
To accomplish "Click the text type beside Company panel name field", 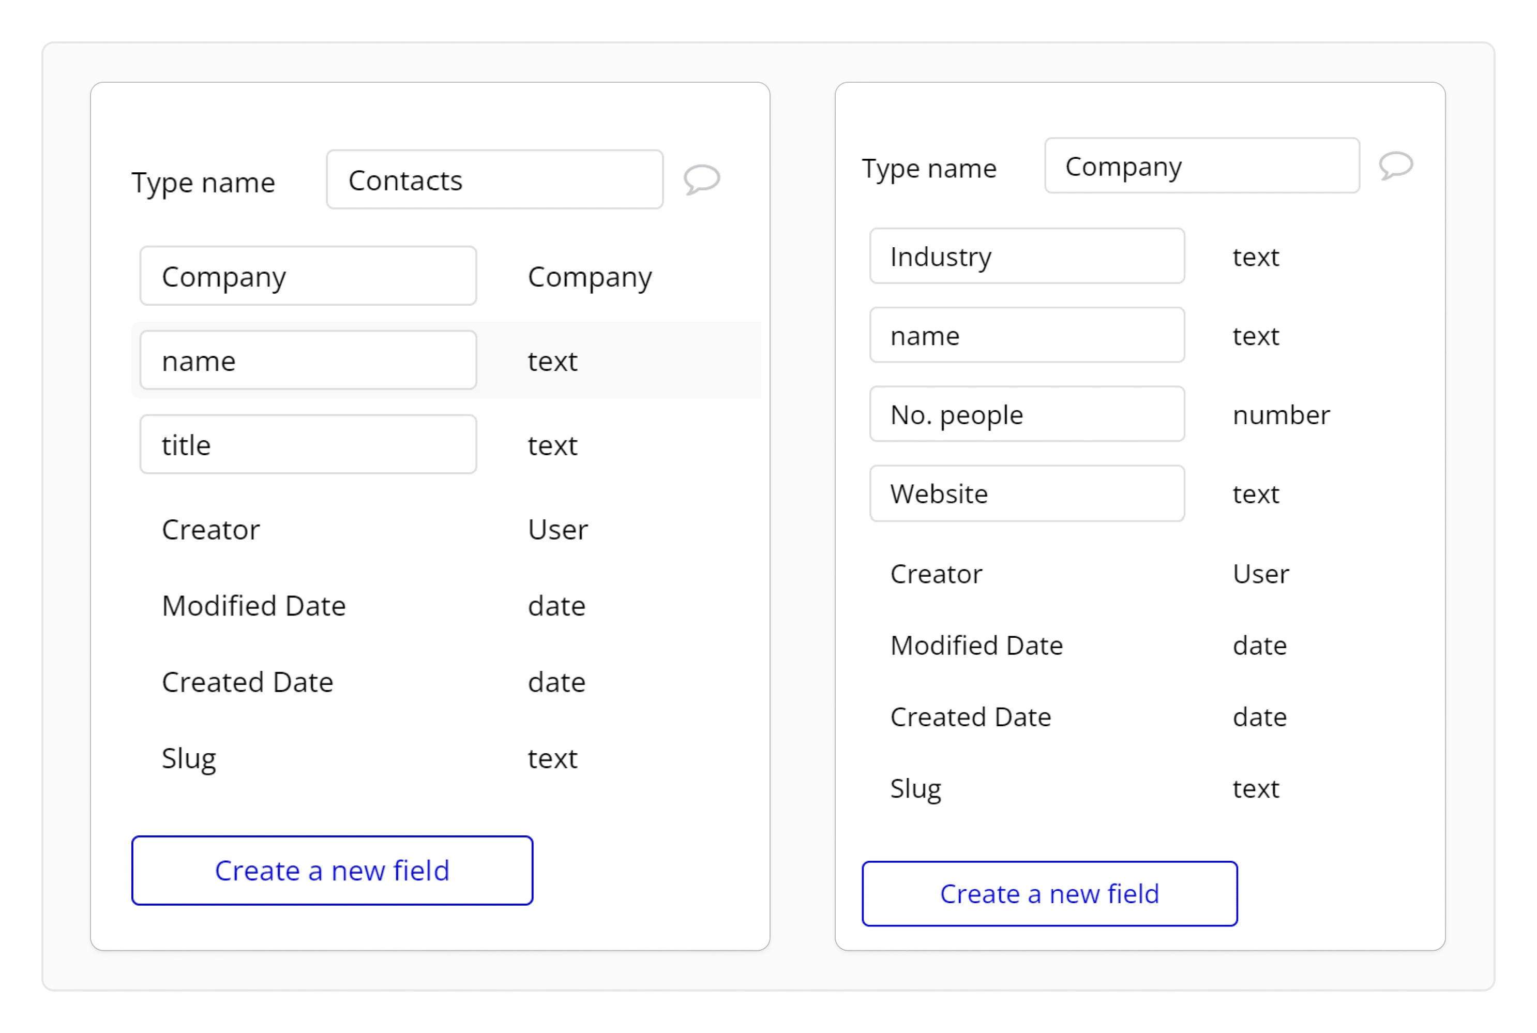I will coord(1255,336).
